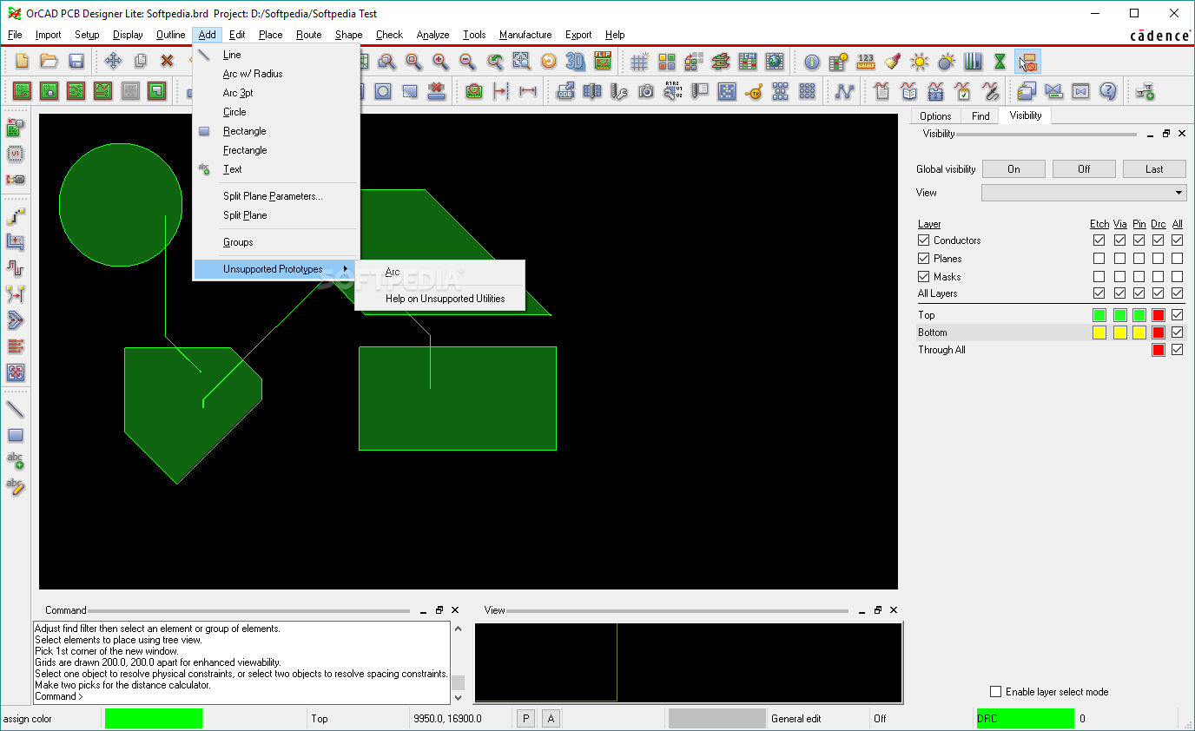
Task: Select the Move tool with four arrows
Action: tap(113, 61)
